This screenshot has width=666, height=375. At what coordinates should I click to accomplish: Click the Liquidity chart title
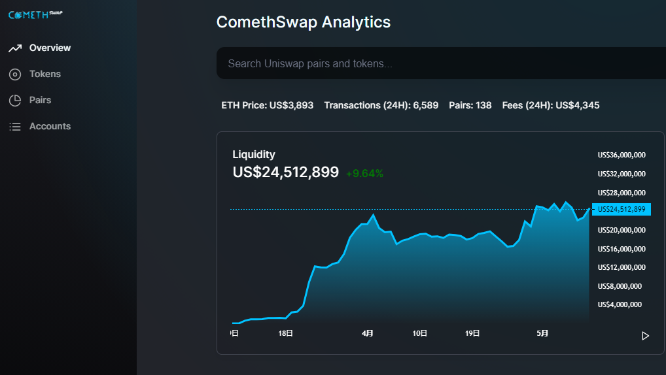point(254,154)
